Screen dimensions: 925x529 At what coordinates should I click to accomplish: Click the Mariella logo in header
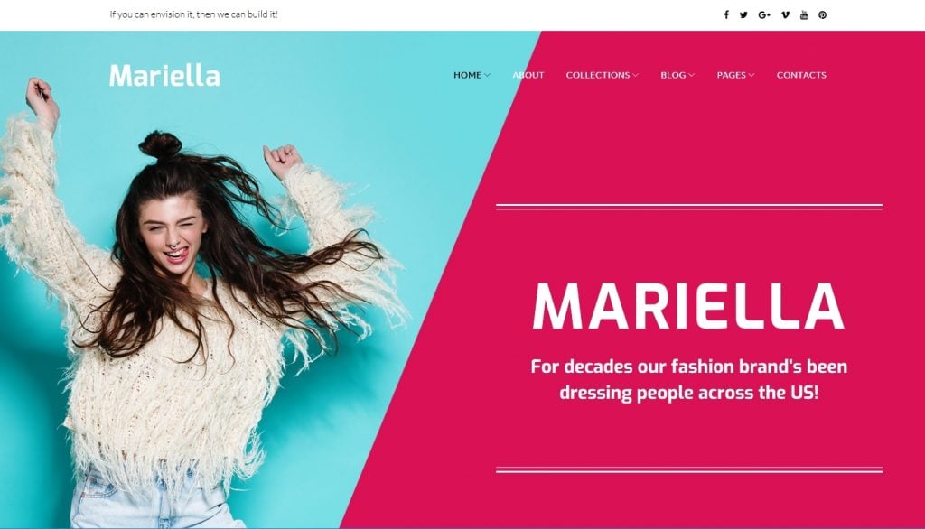[164, 76]
